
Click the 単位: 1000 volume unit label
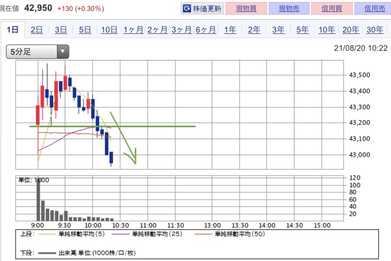pyautogui.click(x=34, y=180)
